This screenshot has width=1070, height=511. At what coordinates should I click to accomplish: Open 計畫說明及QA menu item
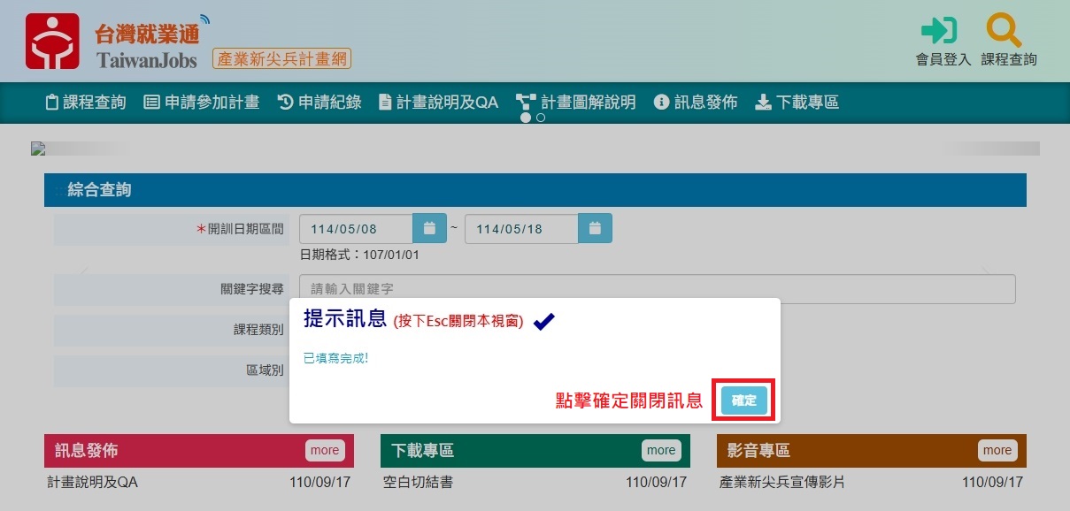[x=438, y=103]
